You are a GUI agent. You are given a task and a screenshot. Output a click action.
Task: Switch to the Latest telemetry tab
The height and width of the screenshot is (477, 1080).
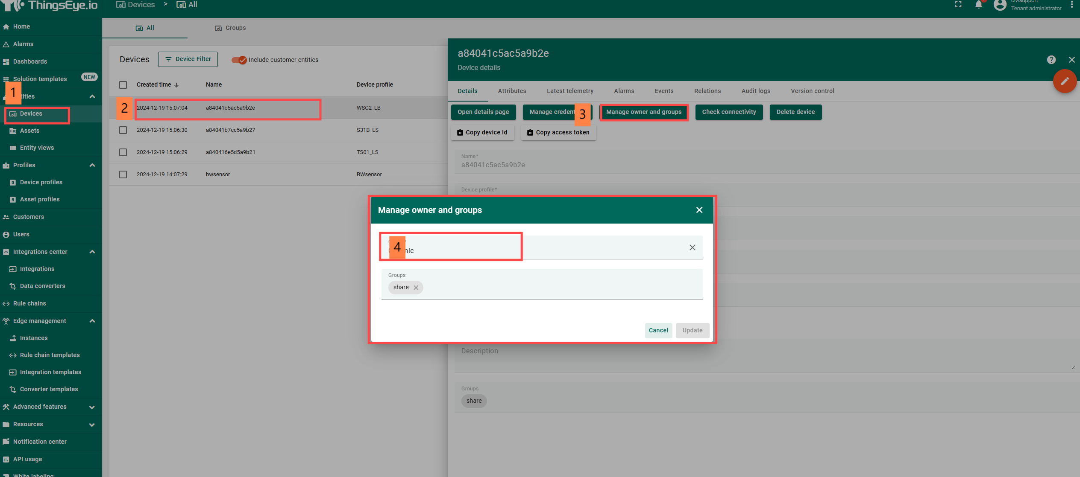(x=569, y=91)
